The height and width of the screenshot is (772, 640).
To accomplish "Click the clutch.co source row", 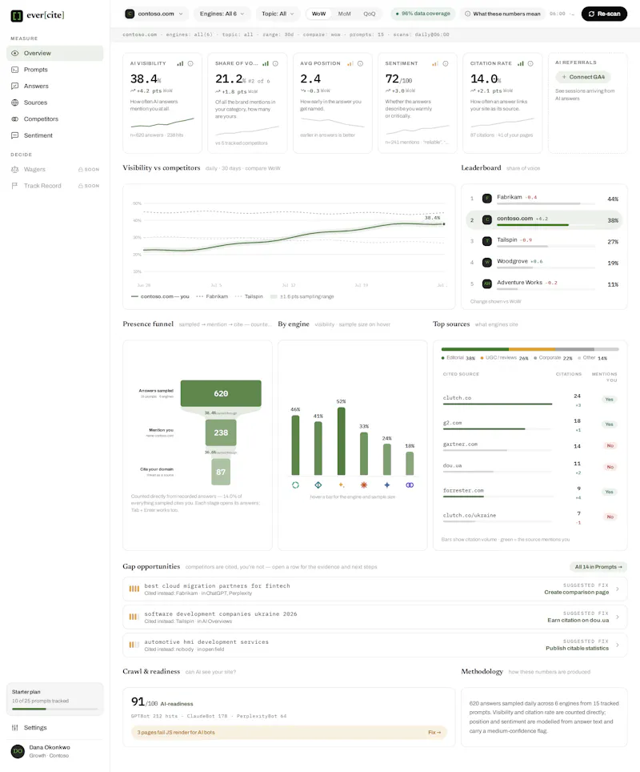I will click(530, 400).
